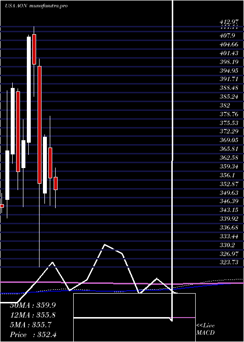
Task: Click the <<Live MACD label
Action: [x=205, y=329]
